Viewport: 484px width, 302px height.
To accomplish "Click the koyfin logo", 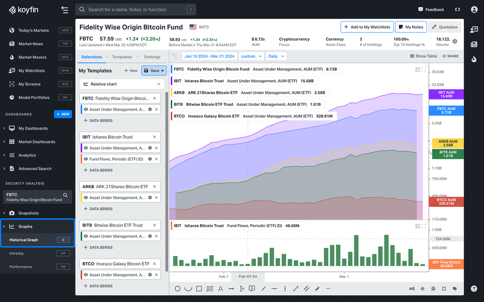I will coord(23,10).
